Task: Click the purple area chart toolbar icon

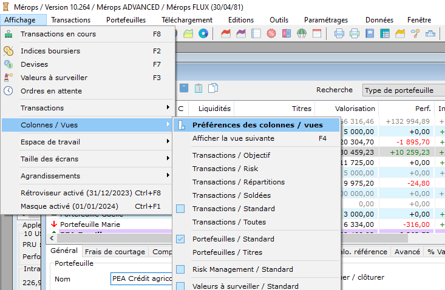Action: click(x=241, y=34)
